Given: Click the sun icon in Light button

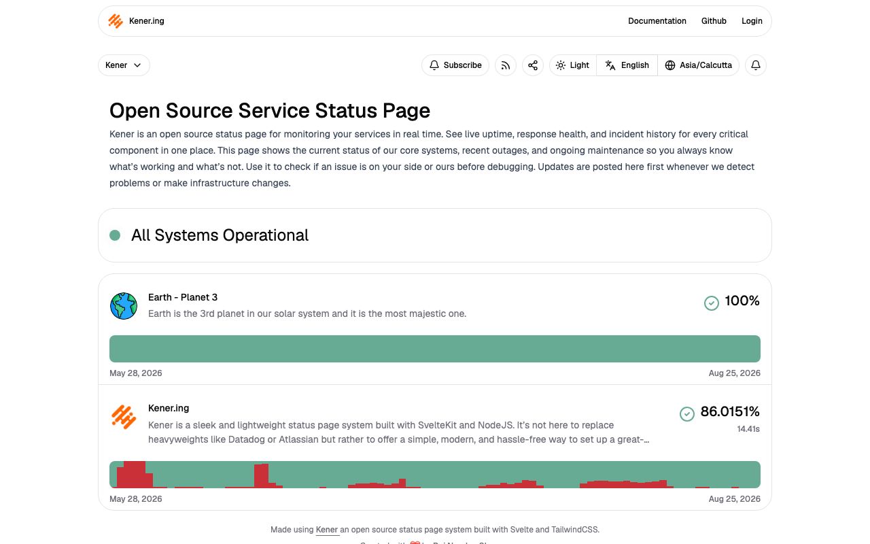Looking at the screenshot, I should coord(561,65).
